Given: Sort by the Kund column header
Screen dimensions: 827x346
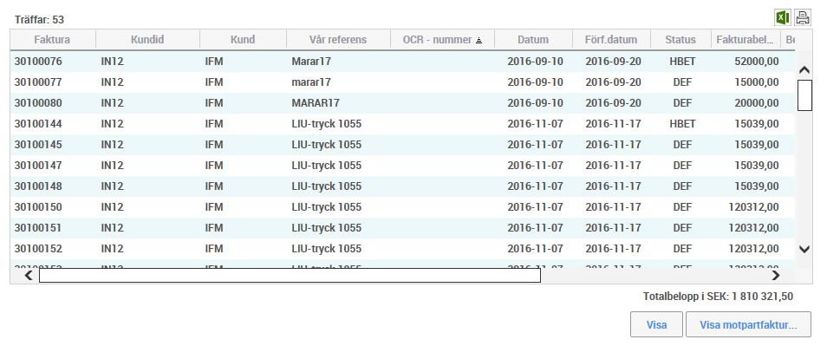Looking at the screenshot, I should (x=243, y=40).
